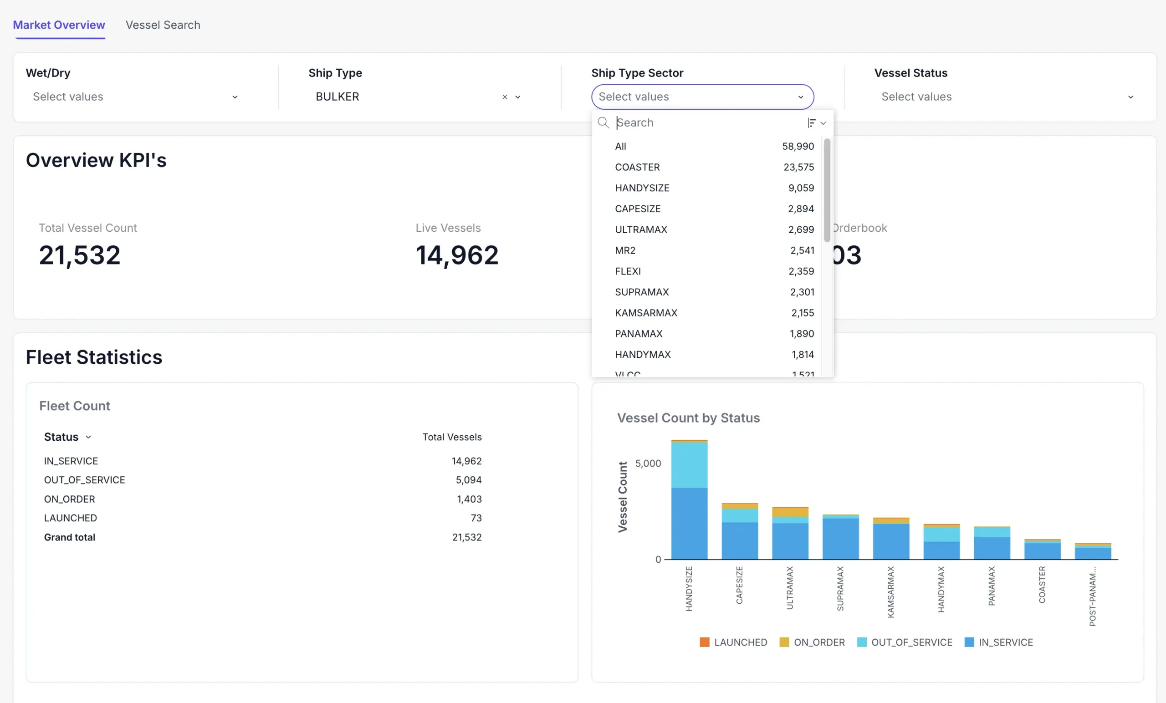Pick FLEXI from sector list

[707, 271]
